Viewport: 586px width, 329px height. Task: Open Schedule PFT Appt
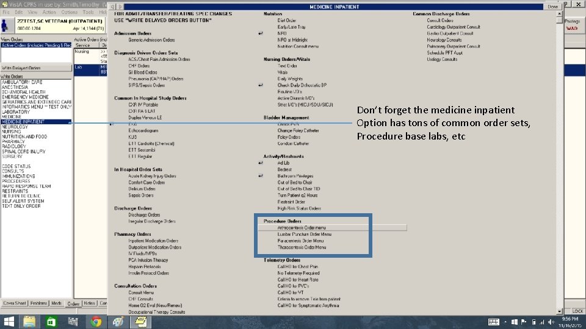(x=445, y=53)
